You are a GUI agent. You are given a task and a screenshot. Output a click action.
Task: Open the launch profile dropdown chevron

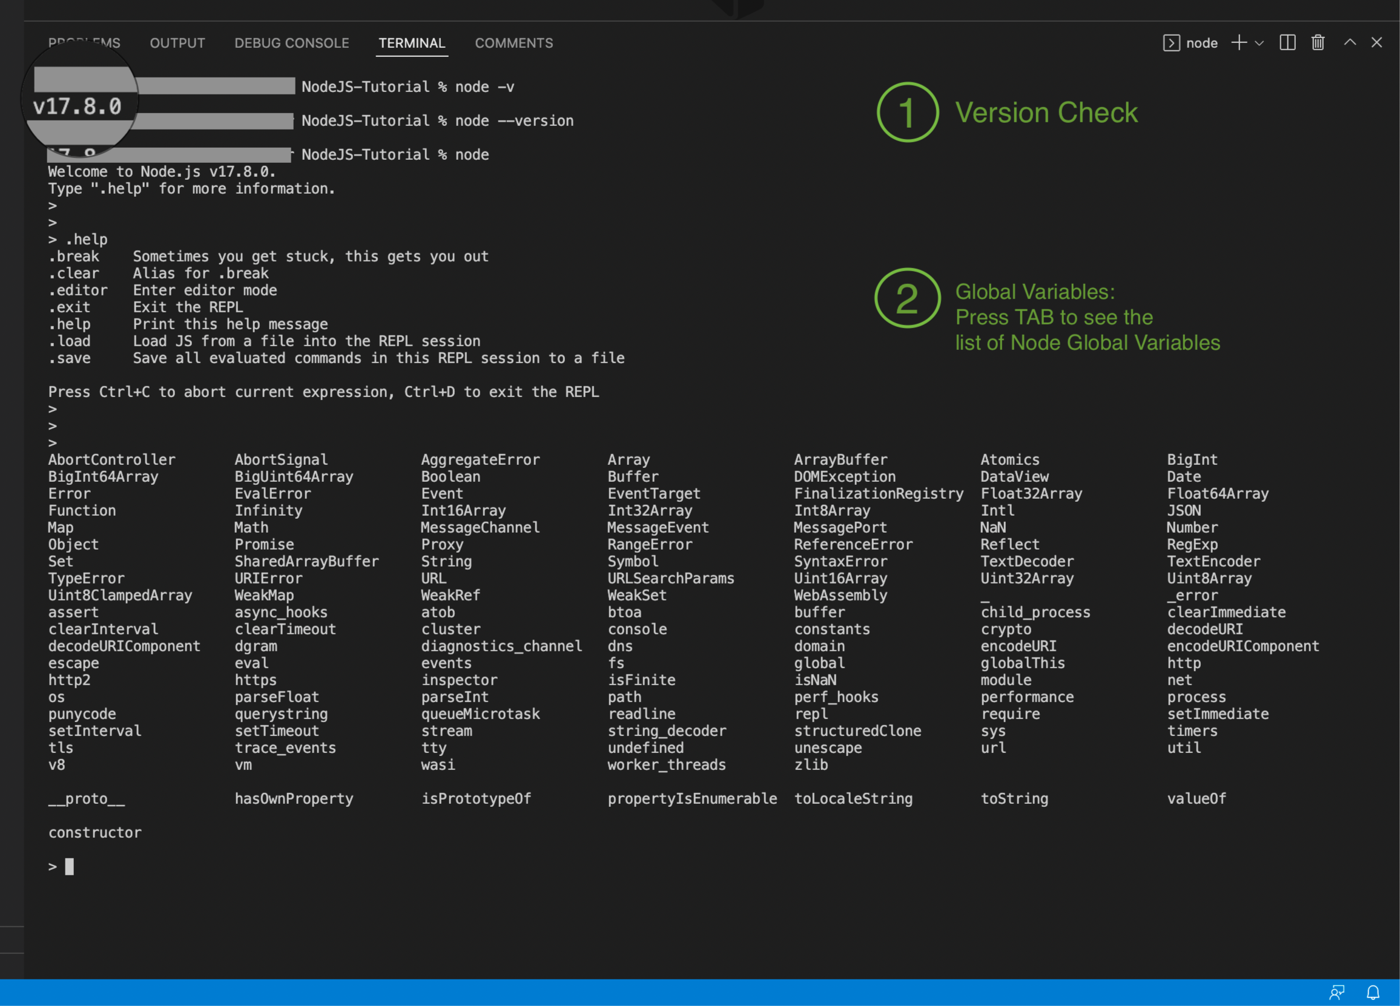pyautogui.click(x=1260, y=43)
